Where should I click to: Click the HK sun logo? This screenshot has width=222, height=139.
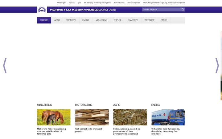tap(42, 10)
